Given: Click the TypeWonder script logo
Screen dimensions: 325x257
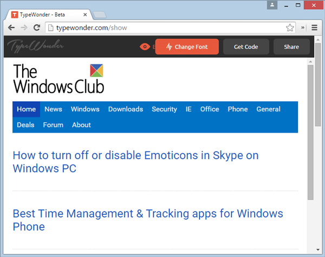Looking at the screenshot, I should tap(35, 46).
